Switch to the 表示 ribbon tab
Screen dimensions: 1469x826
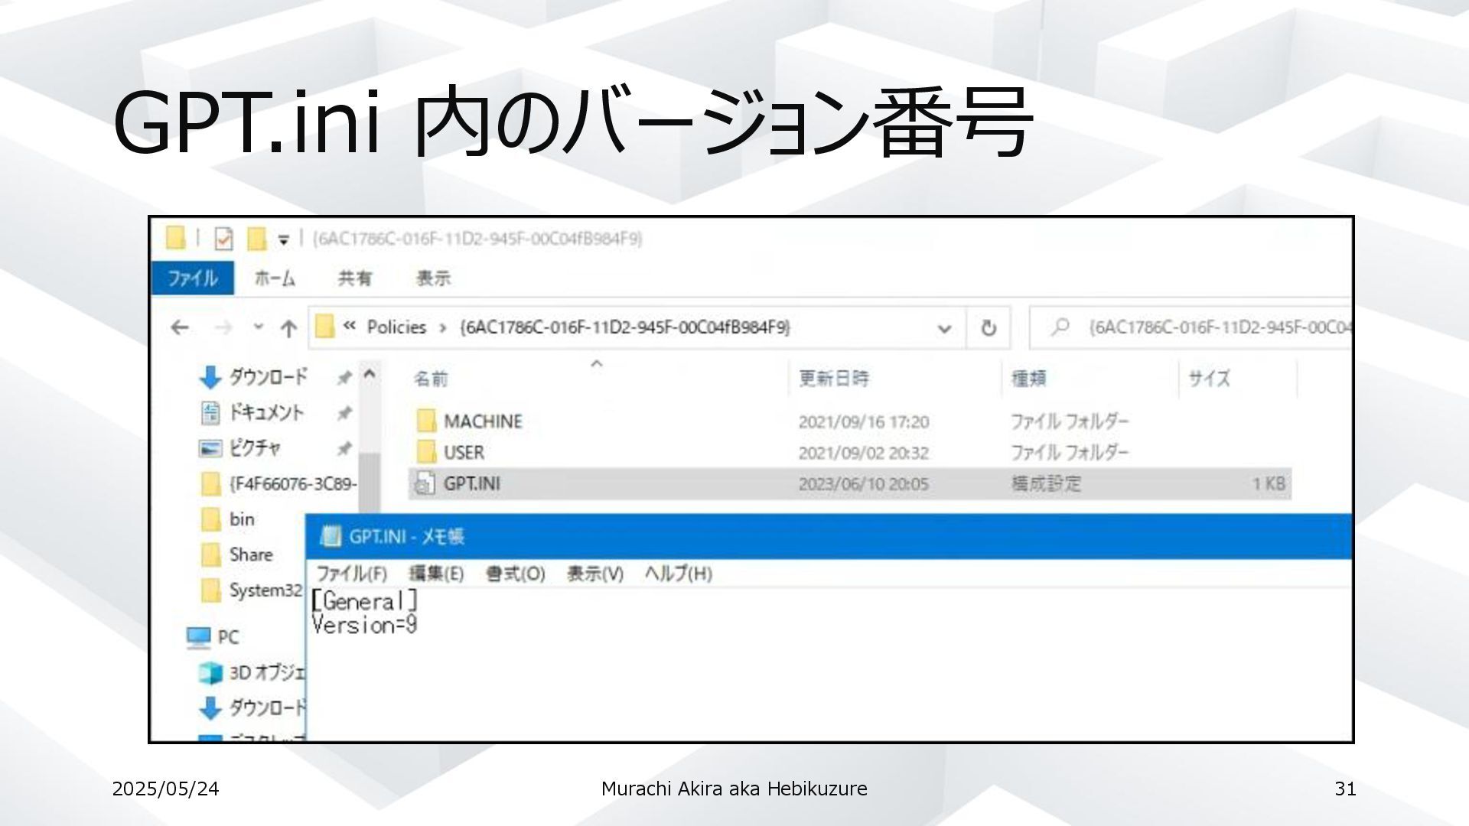[433, 278]
